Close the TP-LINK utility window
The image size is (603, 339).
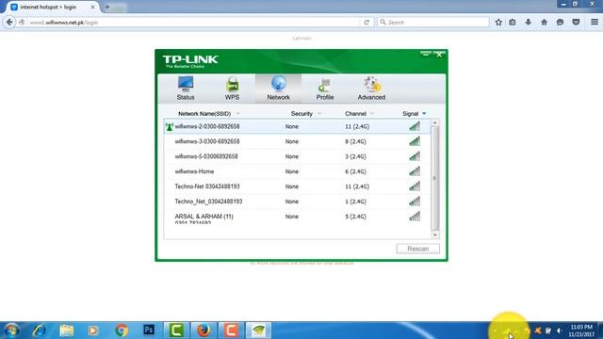[439, 55]
